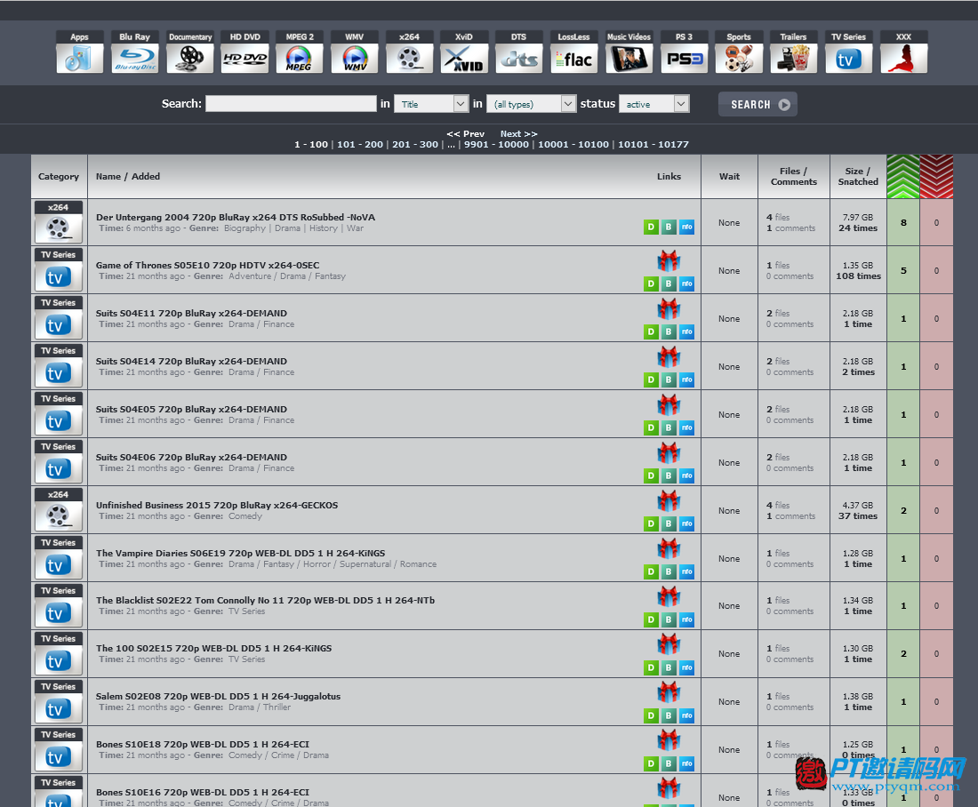978x807 pixels.
Task: Open the Title search field dropdown
Action: click(x=431, y=104)
